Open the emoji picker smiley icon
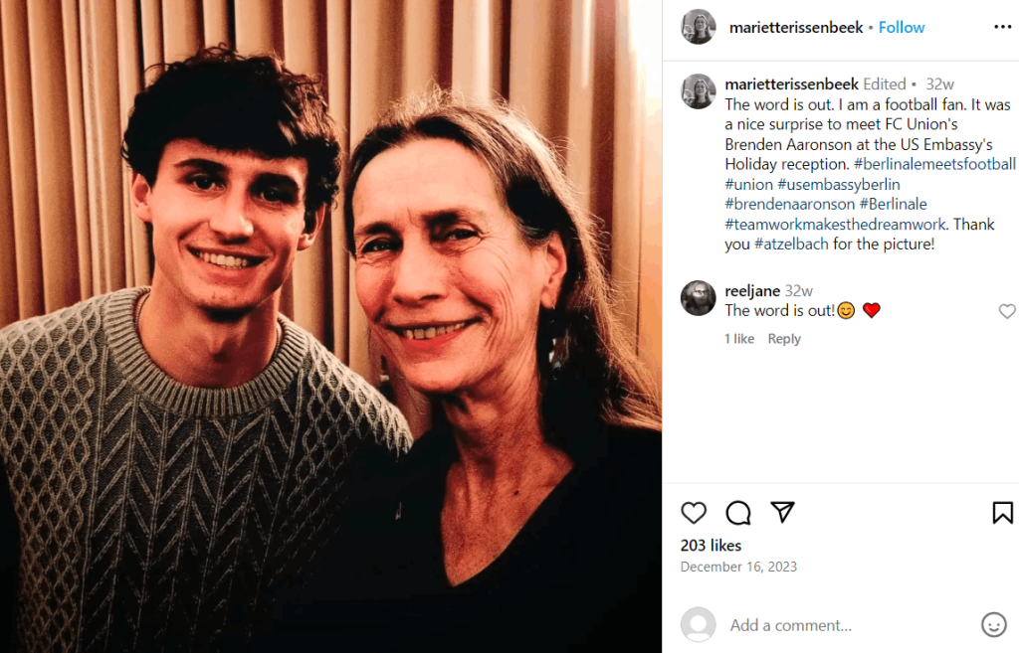The height and width of the screenshot is (653, 1019). pos(994,624)
